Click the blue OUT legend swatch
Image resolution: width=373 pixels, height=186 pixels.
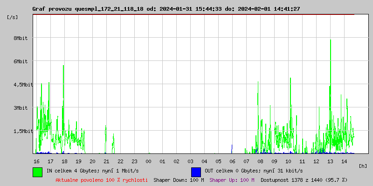pyautogui.click(x=196, y=172)
